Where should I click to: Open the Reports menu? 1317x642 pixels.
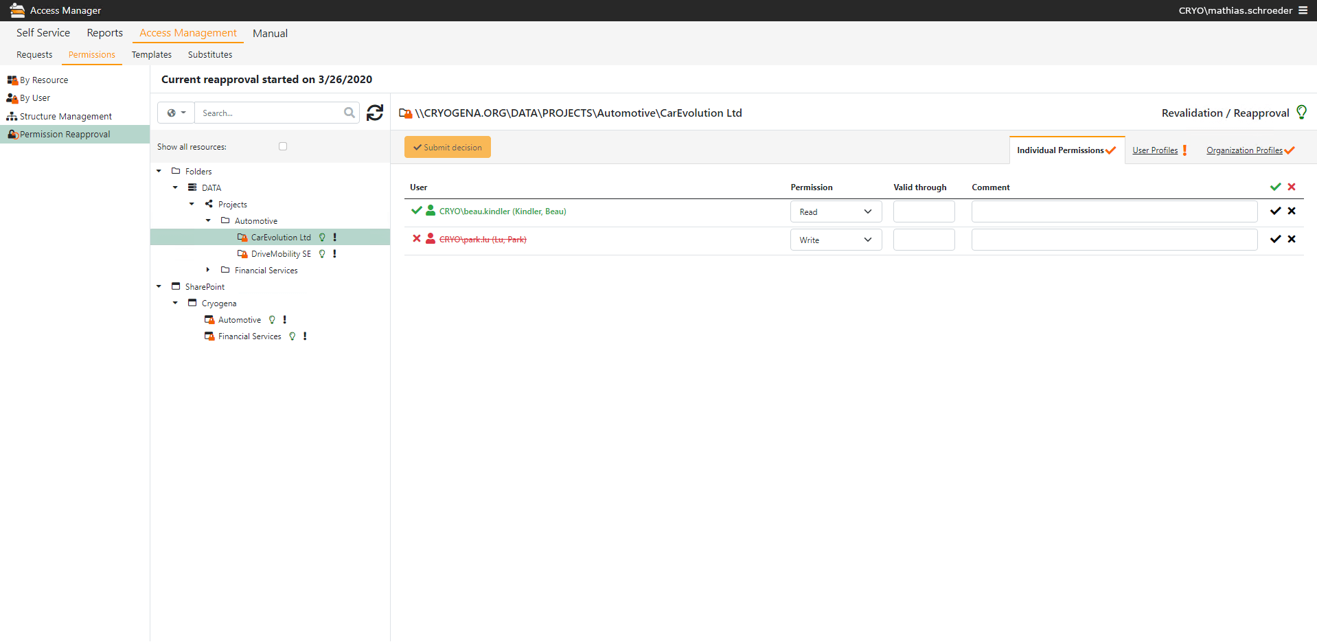104,33
